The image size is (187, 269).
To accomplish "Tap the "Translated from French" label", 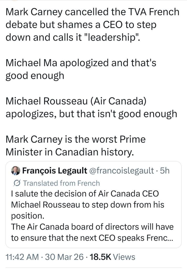I will pyautogui.click(x=62, y=183).
